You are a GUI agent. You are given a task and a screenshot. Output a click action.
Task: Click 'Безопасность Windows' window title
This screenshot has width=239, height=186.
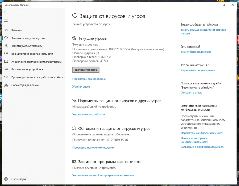click(17, 5)
